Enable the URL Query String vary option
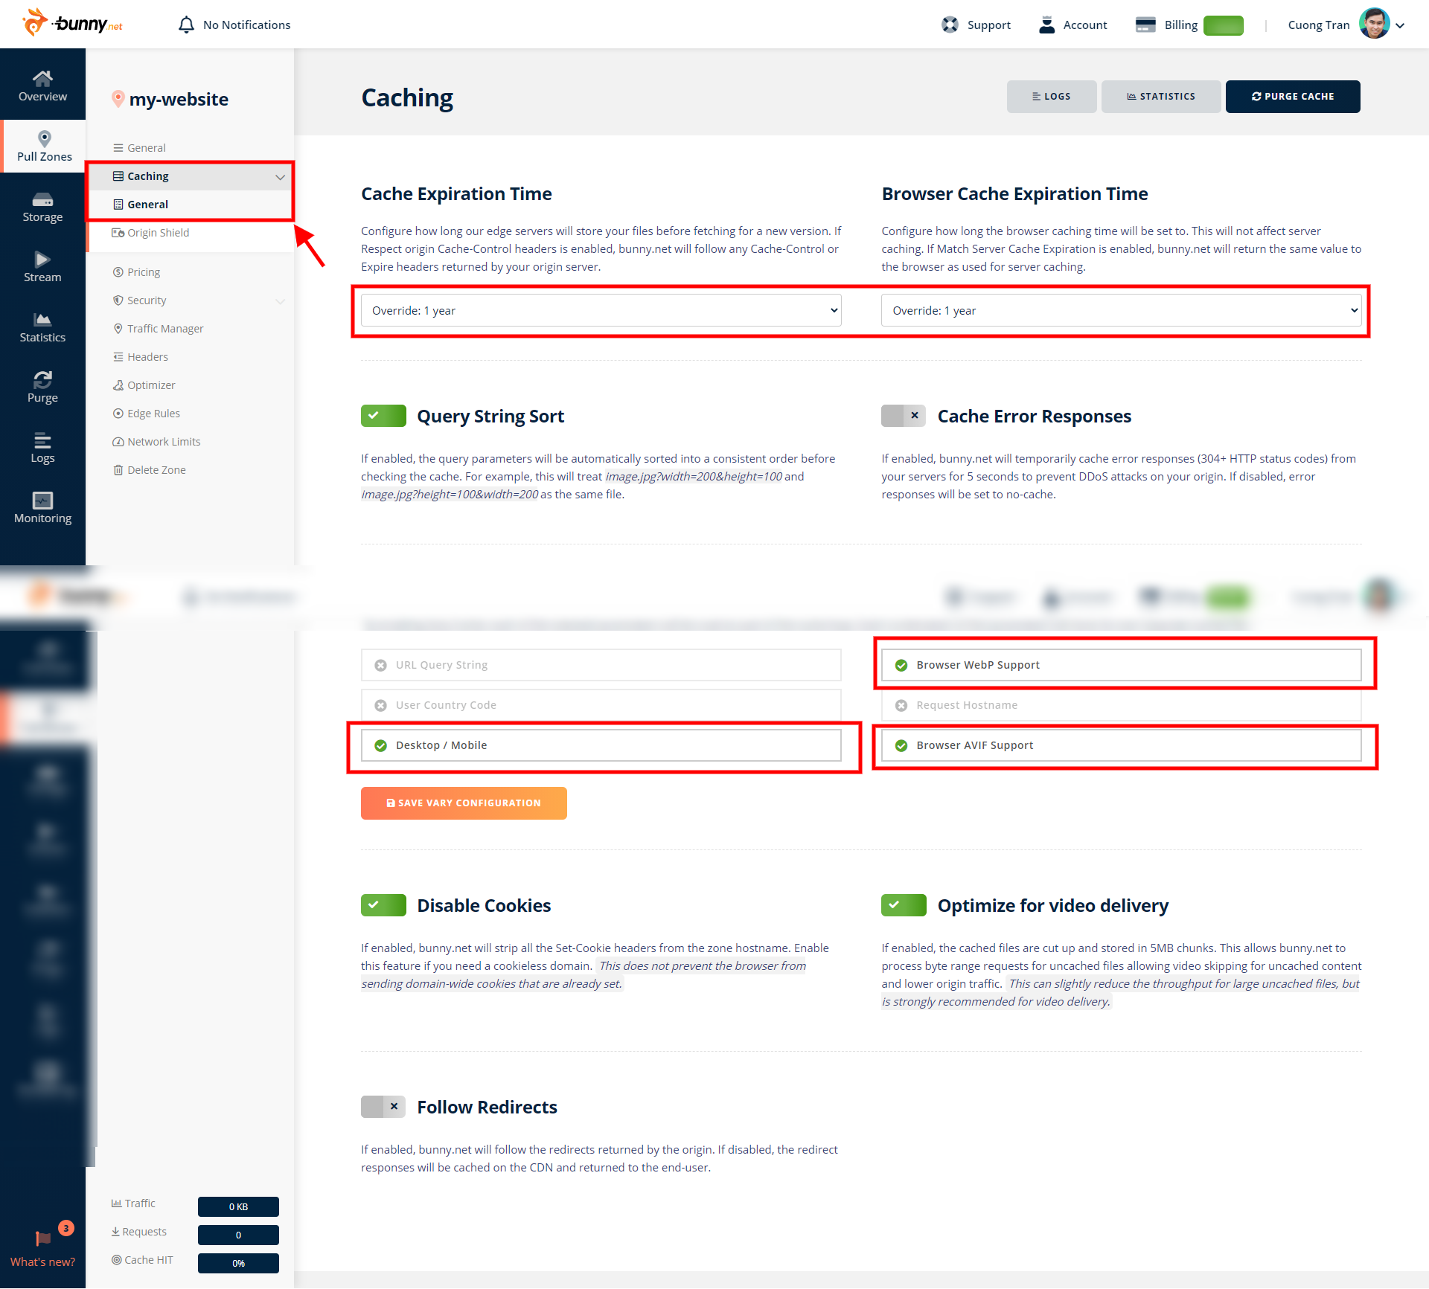This screenshot has width=1429, height=1289. [x=601, y=665]
